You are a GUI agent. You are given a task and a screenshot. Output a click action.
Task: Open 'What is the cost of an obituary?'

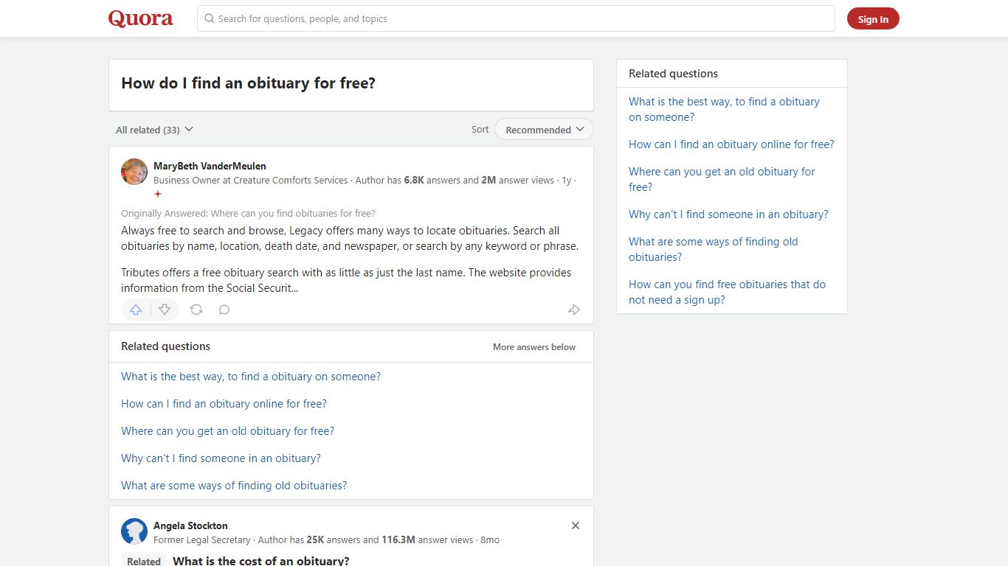click(x=260, y=560)
